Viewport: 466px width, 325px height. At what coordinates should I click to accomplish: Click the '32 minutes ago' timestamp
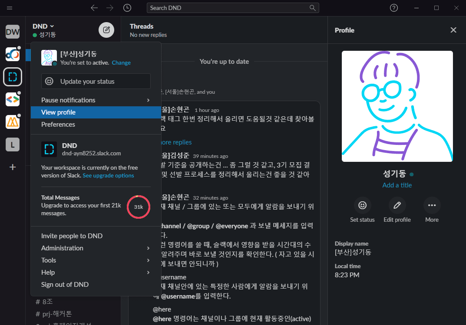click(210, 198)
